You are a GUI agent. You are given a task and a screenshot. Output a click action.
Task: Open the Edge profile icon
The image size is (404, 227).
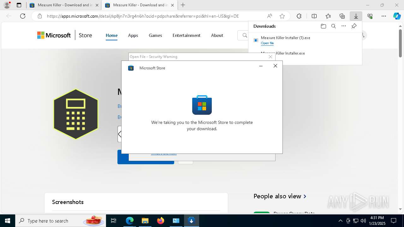click(x=7, y=5)
